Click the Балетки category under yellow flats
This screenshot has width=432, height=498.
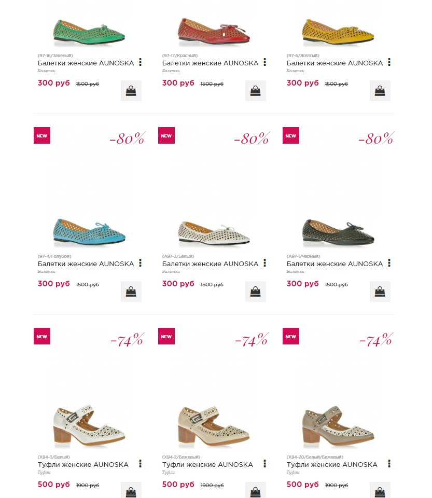(295, 71)
